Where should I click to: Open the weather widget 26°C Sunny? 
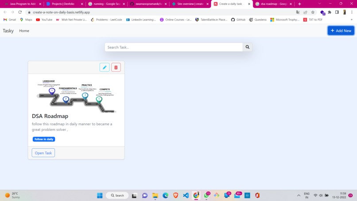tap(12, 196)
